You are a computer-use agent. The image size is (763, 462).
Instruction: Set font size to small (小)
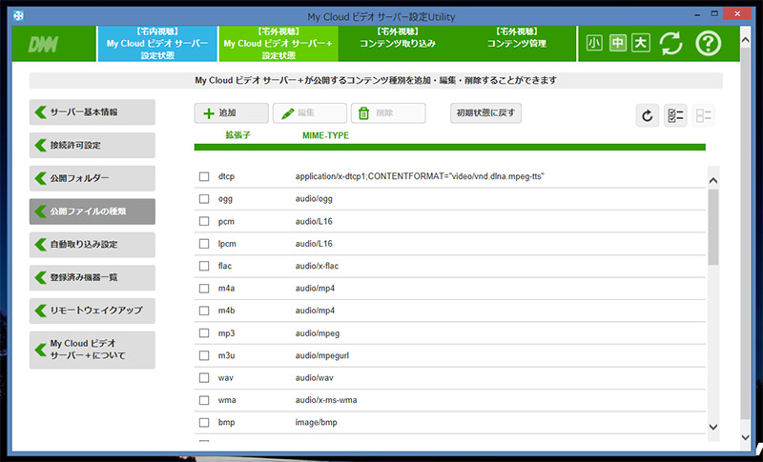594,43
